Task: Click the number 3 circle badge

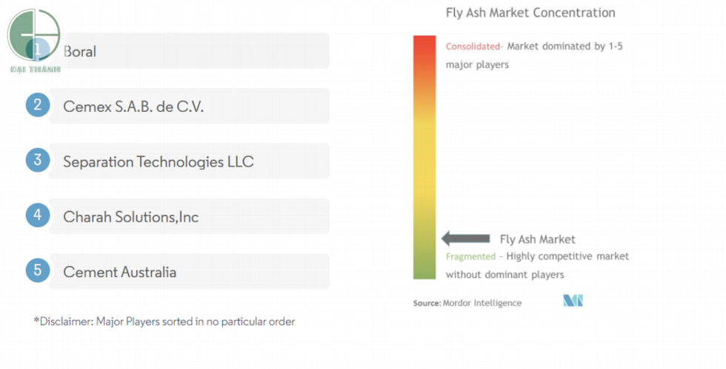Action: tap(37, 160)
